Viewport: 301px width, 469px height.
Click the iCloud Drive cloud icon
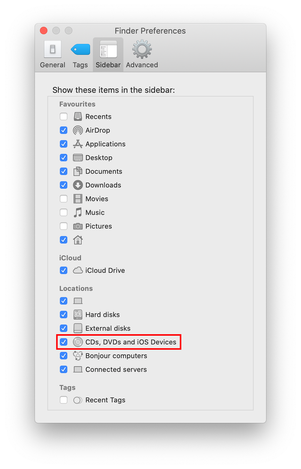tap(78, 270)
